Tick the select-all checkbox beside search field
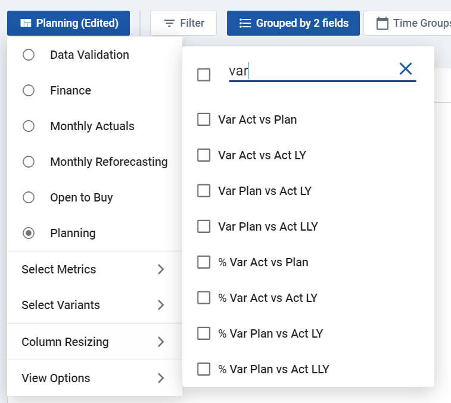 [204, 75]
